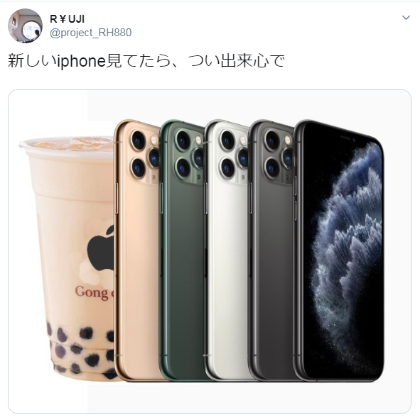Screen dimensions: 420x420
Task: Click the ice-topped lid of the tea cup
Action: coord(67,145)
